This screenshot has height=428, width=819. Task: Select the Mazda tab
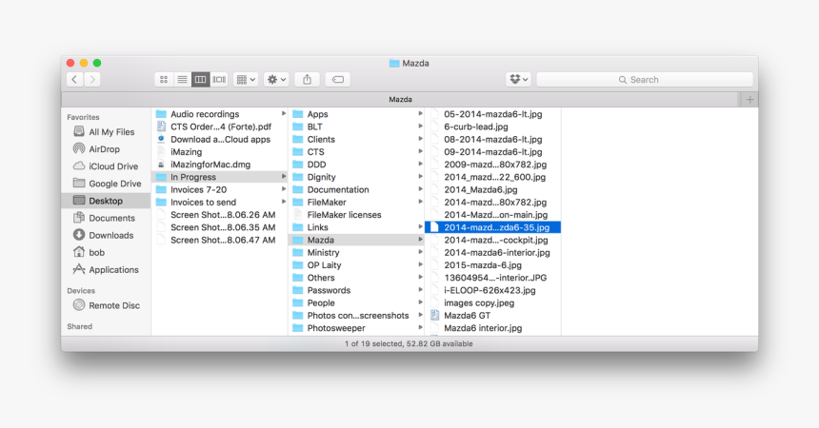pos(400,99)
